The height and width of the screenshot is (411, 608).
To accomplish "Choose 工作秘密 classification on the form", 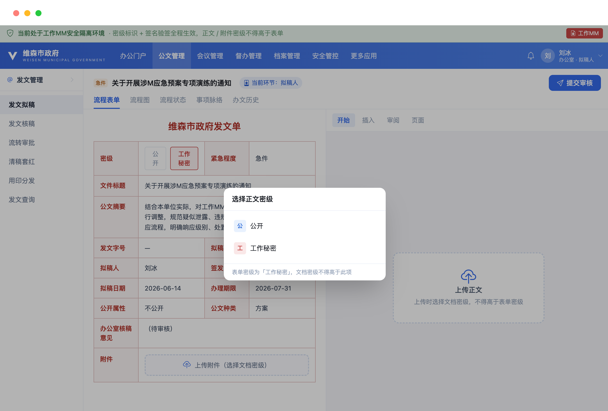I will click(184, 158).
